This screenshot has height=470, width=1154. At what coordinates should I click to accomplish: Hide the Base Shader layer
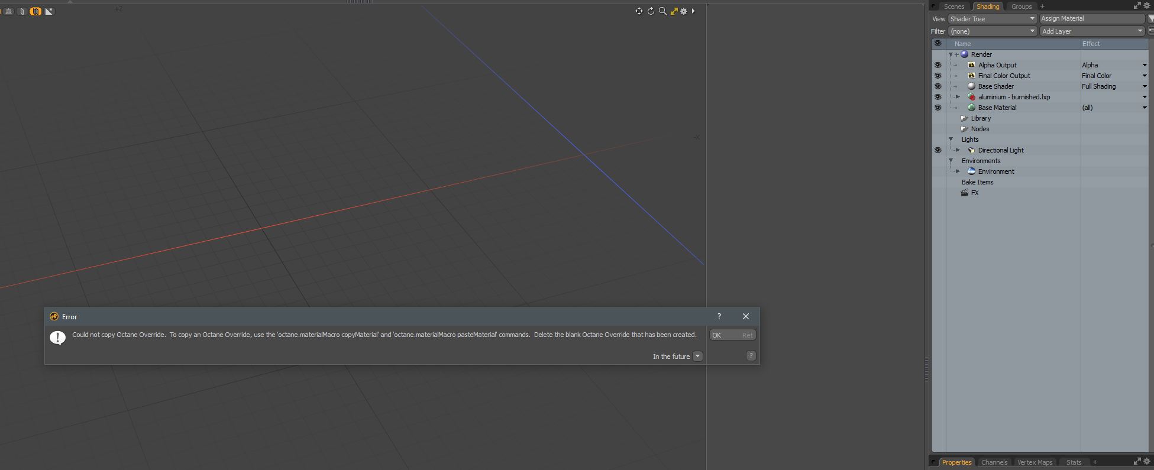point(938,86)
